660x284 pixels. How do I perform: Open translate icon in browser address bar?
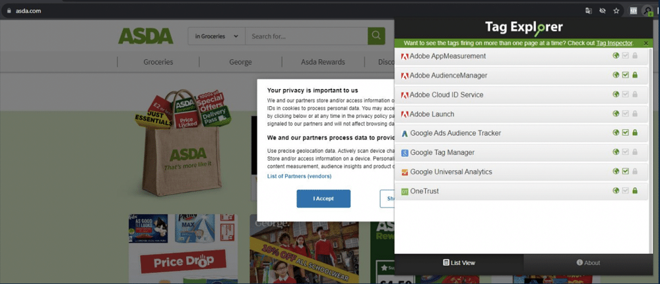coord(589,11)
